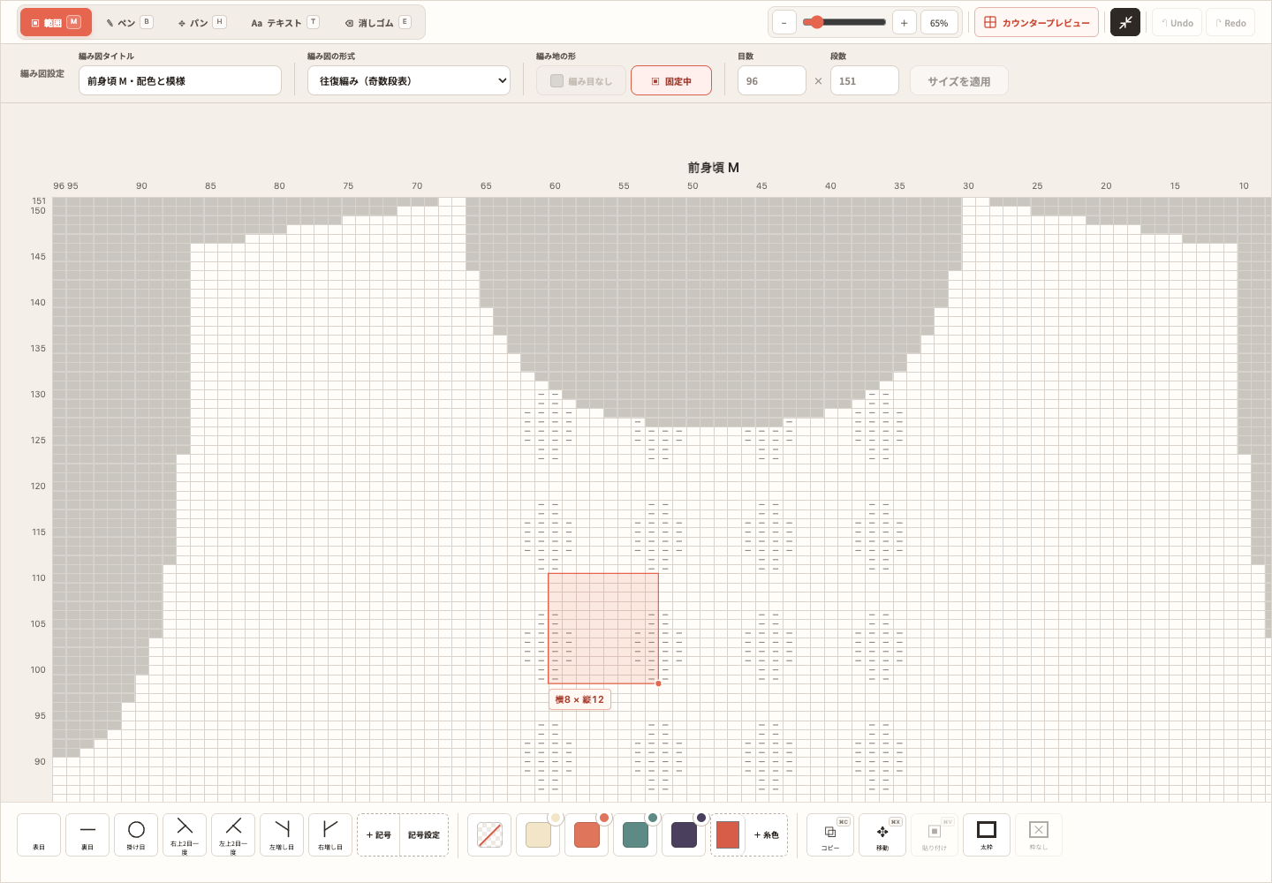Image resolution: width=1272 pixels, height=883 pixels.
Task: Click the 目数 stitch count field
Action: 772,80
